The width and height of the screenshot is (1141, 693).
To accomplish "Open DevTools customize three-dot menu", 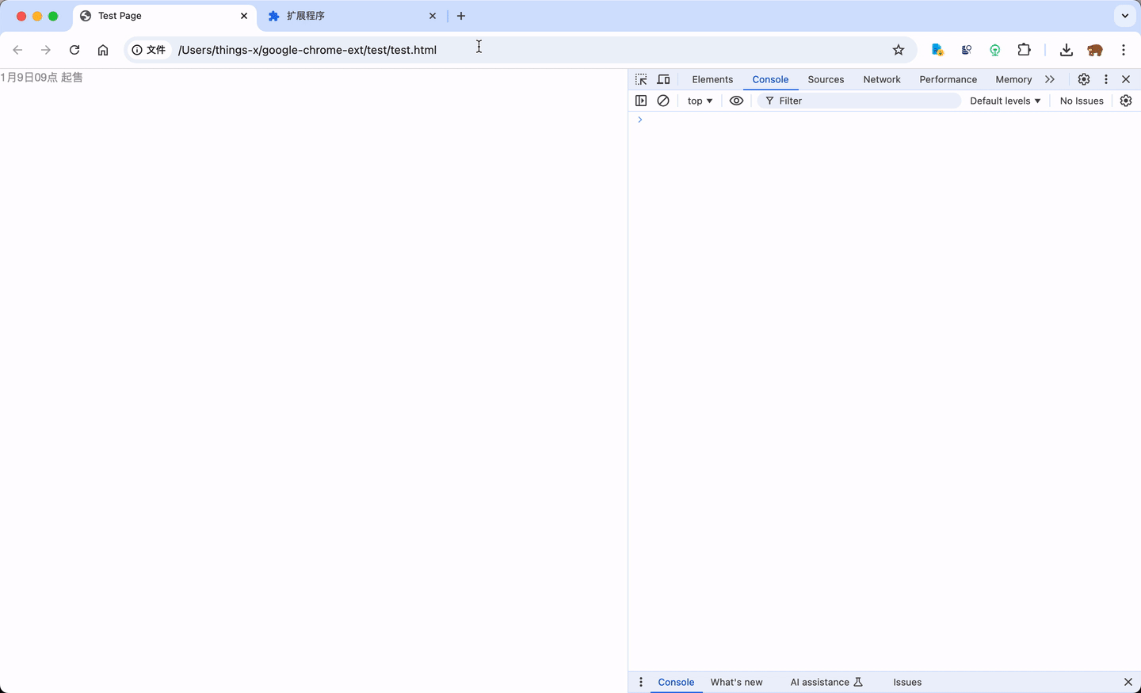I will point(1106,79).
